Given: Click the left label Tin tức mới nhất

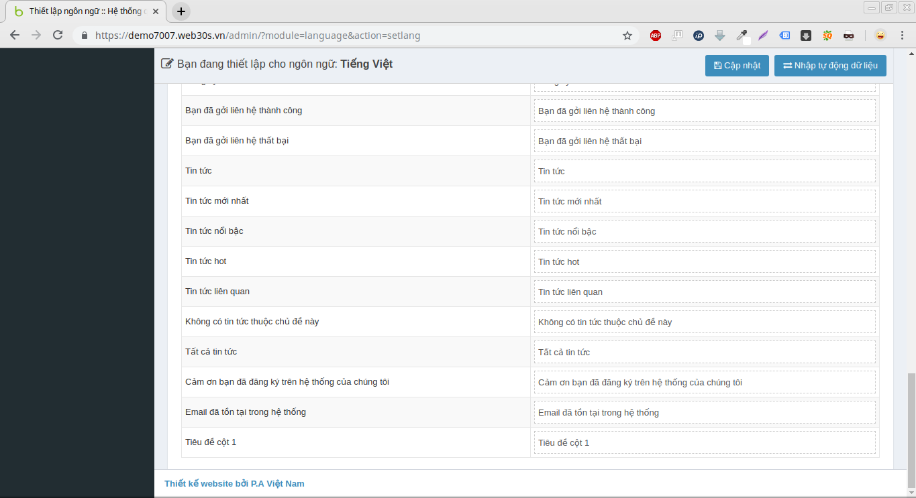Looking at the screenshot, I should [x=217, y=200].
